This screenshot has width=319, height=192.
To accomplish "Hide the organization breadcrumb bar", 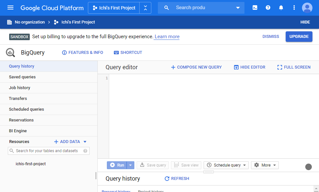I will click(305, 22).
